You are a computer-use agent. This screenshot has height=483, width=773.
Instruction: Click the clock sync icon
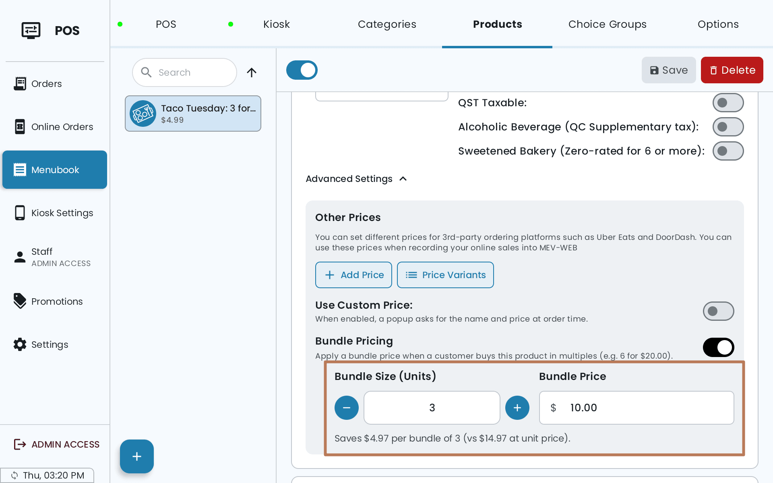(14, 475)
